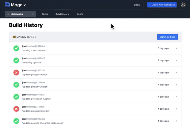
Task: Open build details chevron for master@93652f4
Action: coord(176,73)
